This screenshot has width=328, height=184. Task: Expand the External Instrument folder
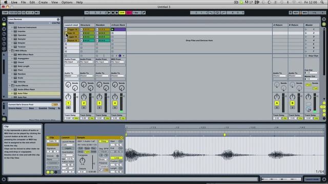tap(12, 27)
